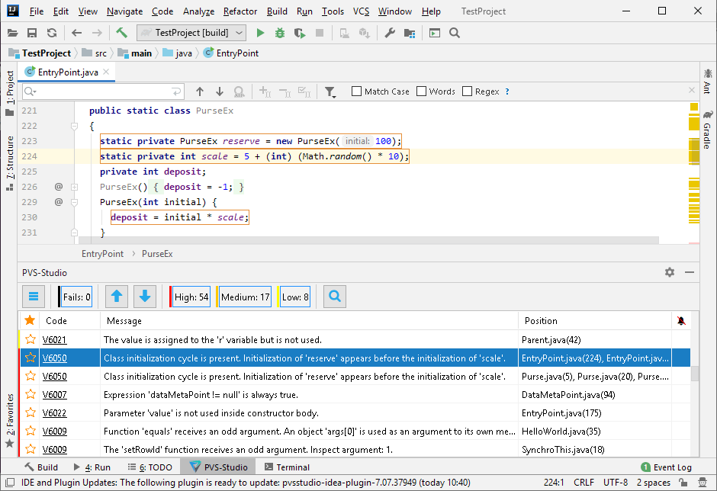717x491 pixels.
Task: Jump to previous PVS-Studio warning with up arrow
Action: (117, 297)
